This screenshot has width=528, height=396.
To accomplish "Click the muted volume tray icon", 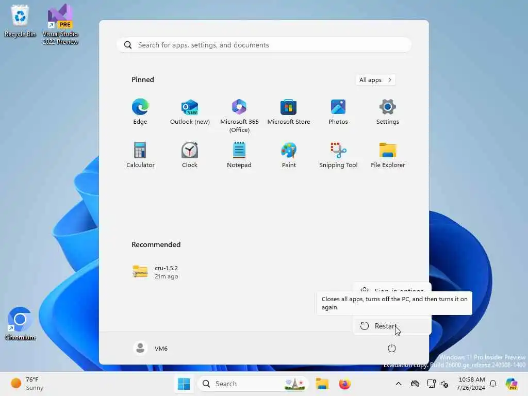I will tap(444, 384).
